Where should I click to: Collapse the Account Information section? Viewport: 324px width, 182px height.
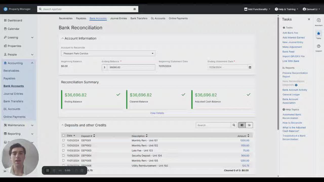click(63, 38)
